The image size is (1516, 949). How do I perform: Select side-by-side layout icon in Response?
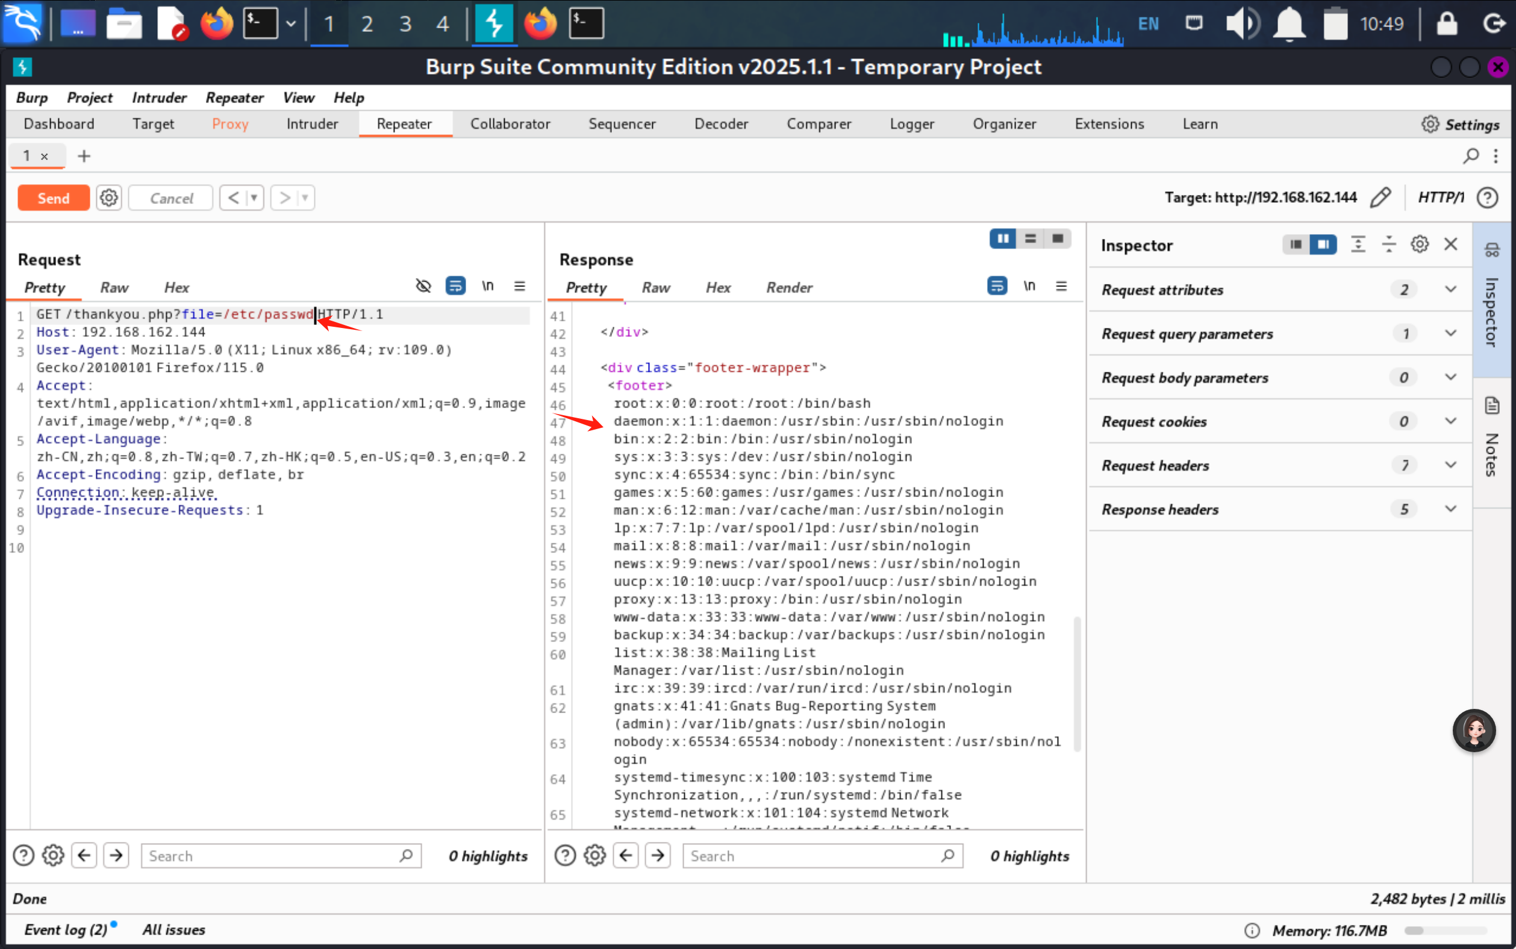coord(1002,238)
